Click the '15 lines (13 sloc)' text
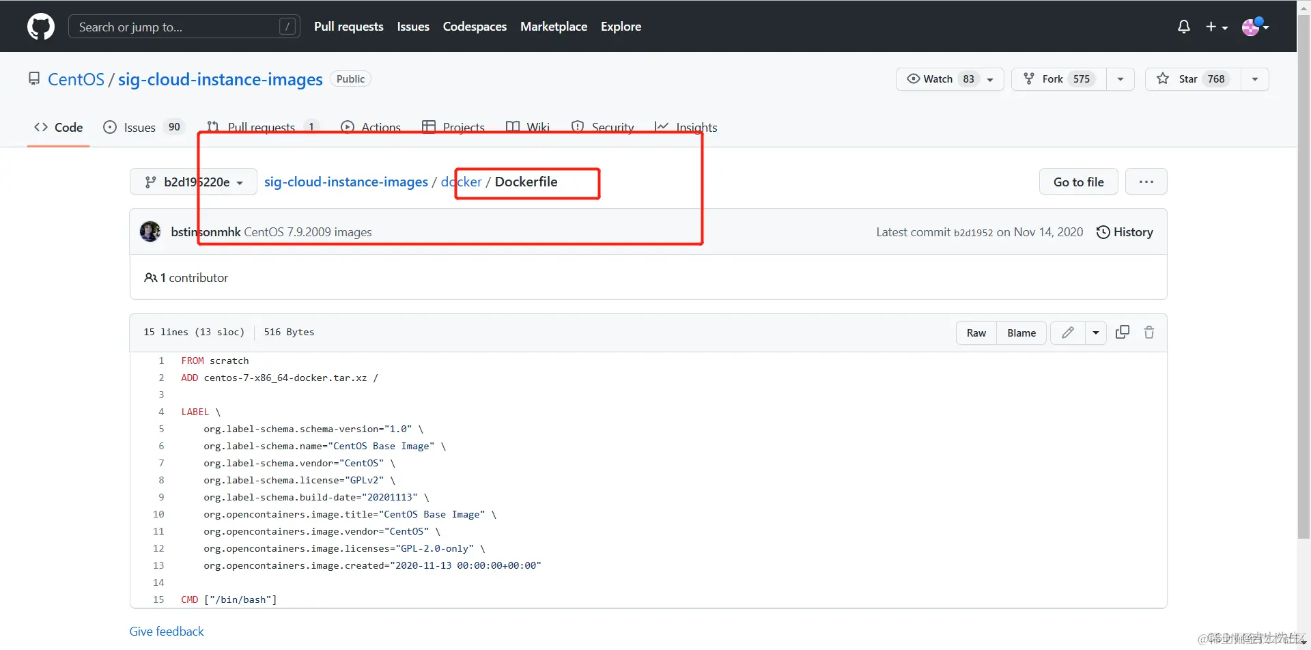This screenshot has width=1311, height=650. [194, 332]
